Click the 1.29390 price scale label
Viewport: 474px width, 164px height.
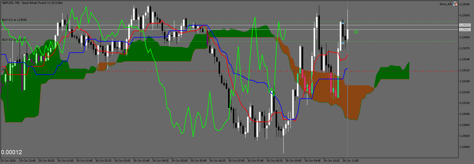465,4
